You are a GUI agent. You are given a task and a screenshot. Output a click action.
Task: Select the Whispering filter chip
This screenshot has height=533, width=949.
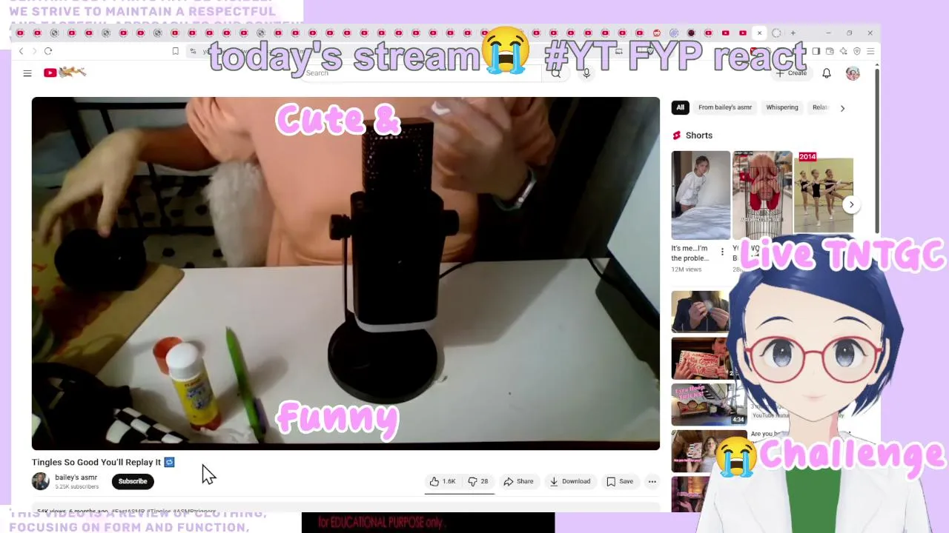[x=782, y=107]
